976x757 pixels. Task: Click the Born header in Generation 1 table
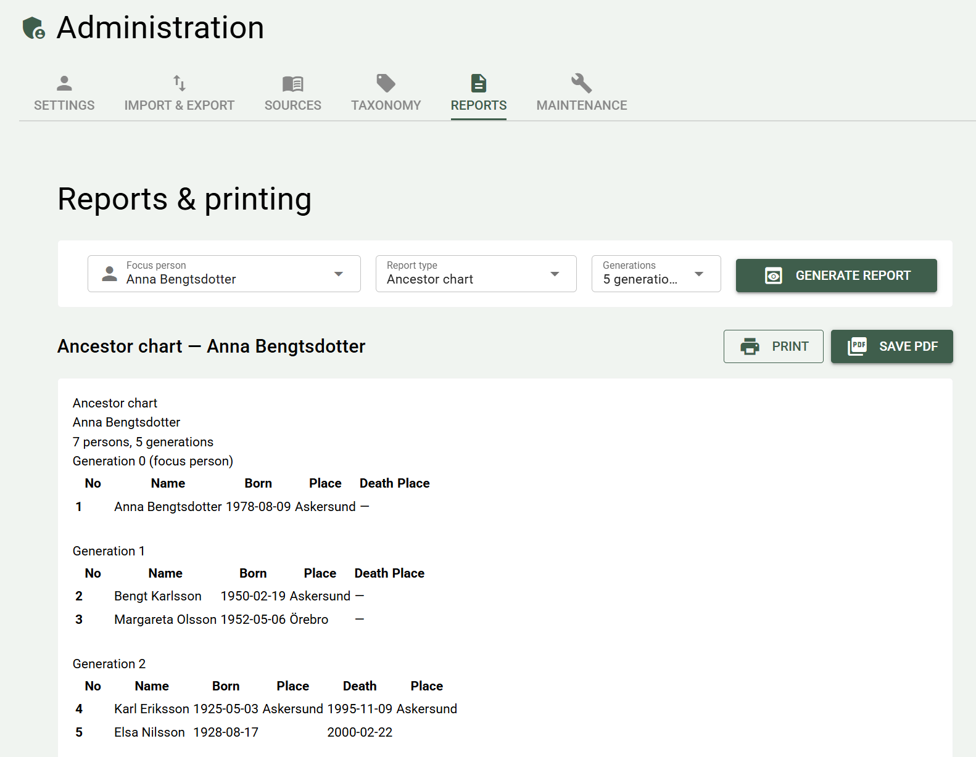(x=254, y=573)
